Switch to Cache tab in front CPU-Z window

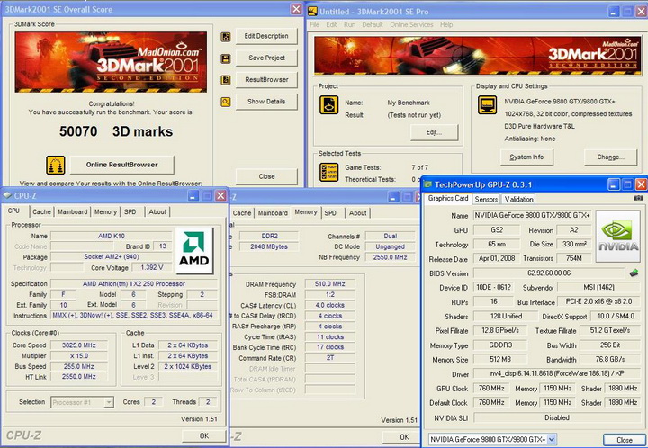41,211
